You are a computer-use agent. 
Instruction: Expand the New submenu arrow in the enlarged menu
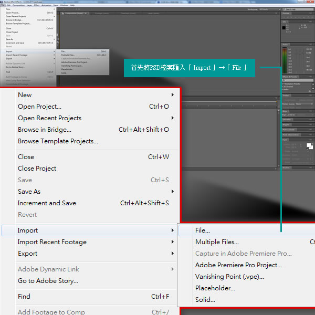point(173,95)
